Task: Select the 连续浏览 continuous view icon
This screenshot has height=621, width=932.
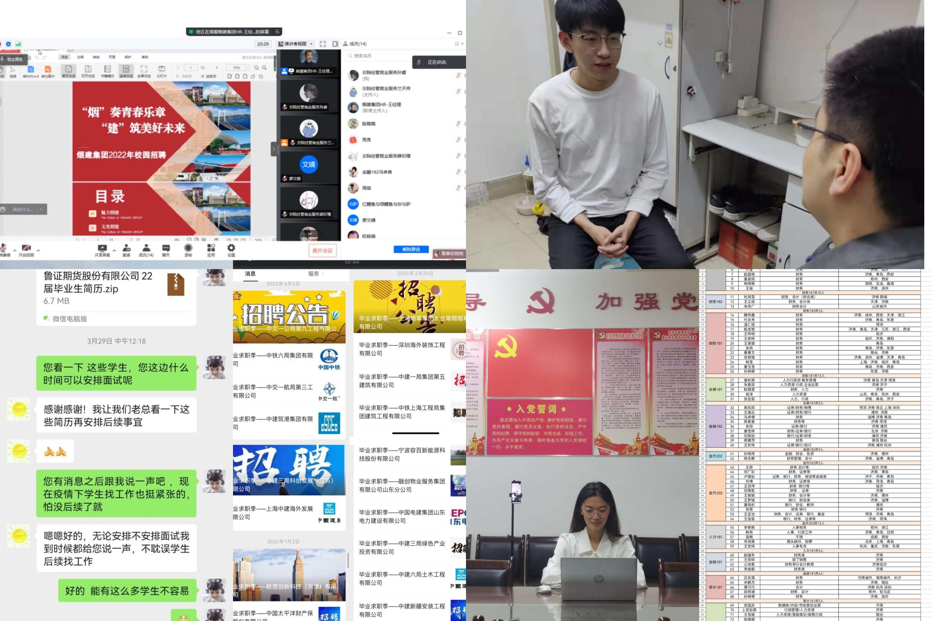Action: click(126, 72)
